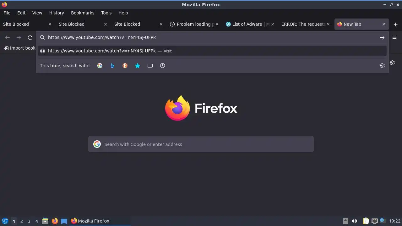This screenshot has height=226, width=402.
Task: Reload the current page
Action: [x=30, y=37]
